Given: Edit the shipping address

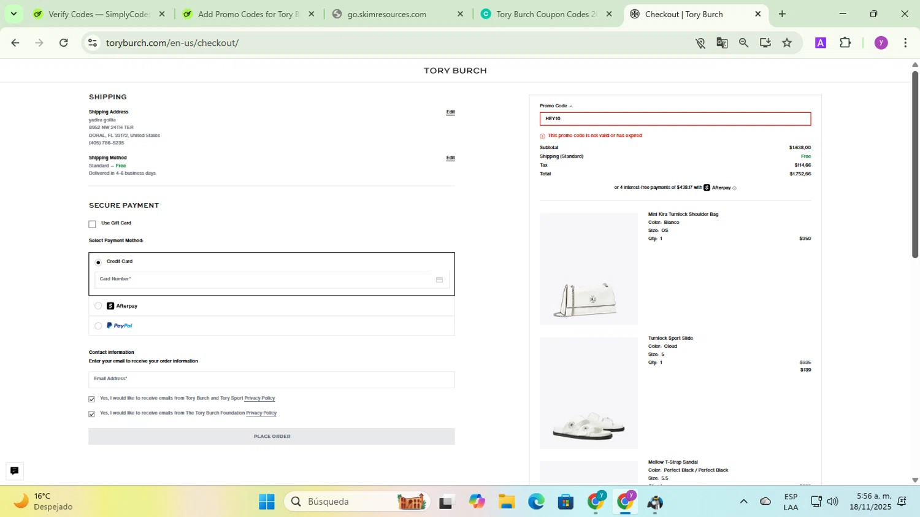Looking at the screenshot, I should pyautogui.click(x=450, y=112).
